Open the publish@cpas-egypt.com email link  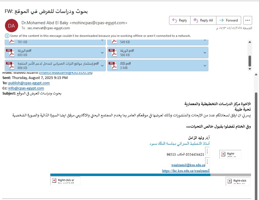click(x=29, y=83)
